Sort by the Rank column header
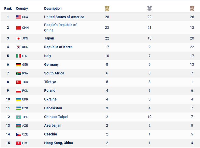 [x=8, y=9]
